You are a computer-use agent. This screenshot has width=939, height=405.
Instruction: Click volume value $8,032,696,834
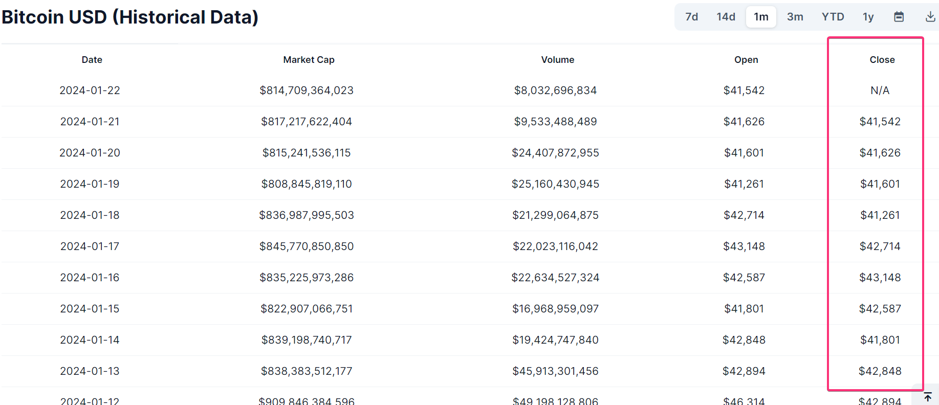tap(556, 91)
